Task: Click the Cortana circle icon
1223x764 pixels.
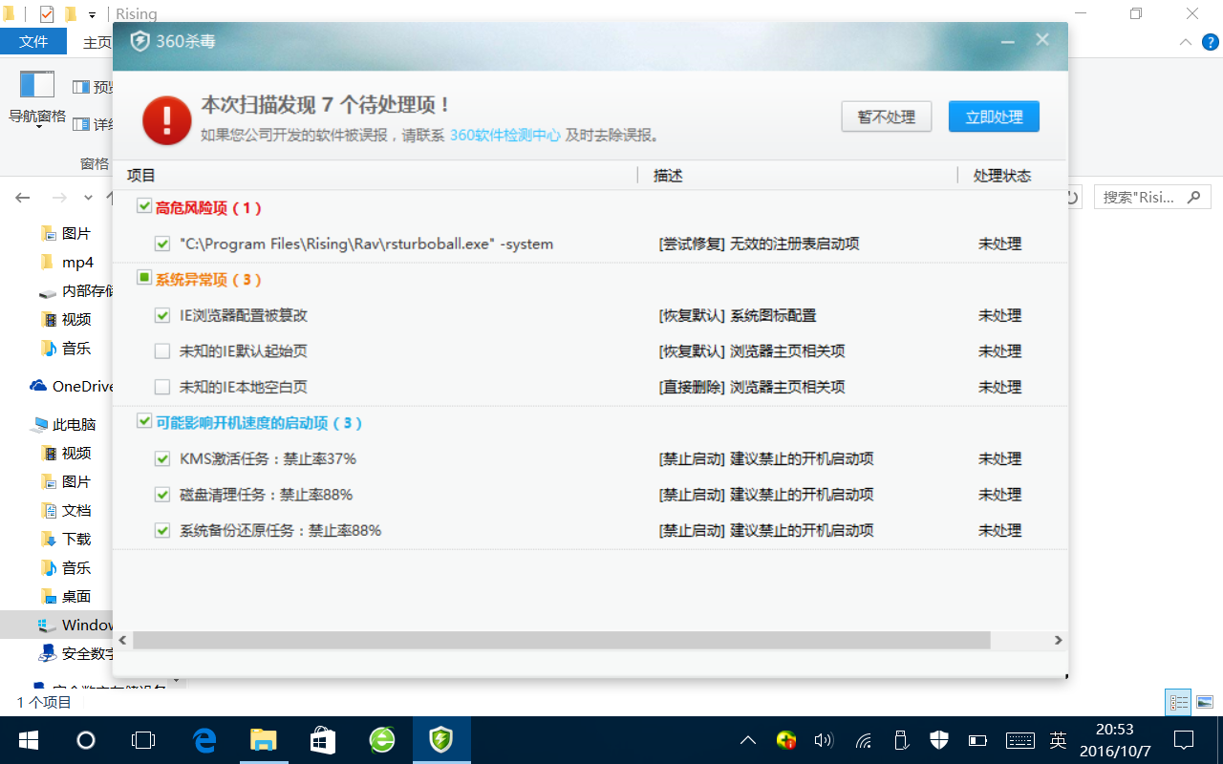Action: [86, 740]
